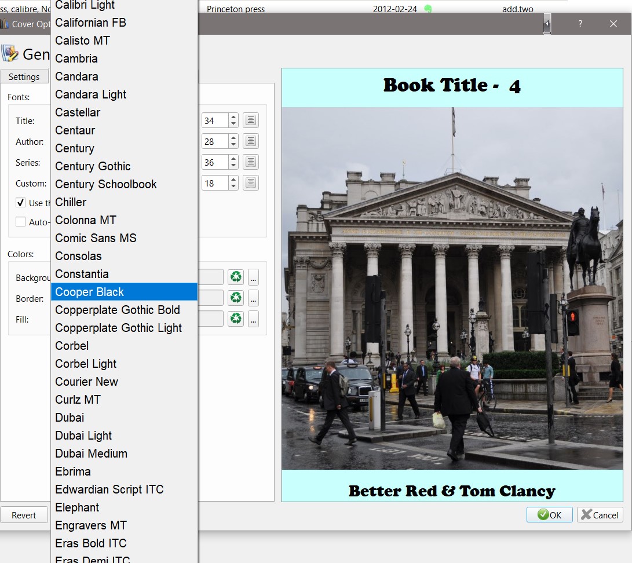
Task: Open the Settings tab
Action: click(x=24, y=76)
